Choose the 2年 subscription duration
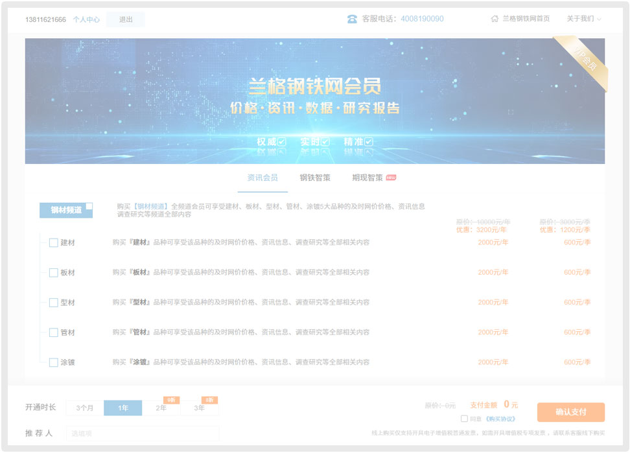 161,408
